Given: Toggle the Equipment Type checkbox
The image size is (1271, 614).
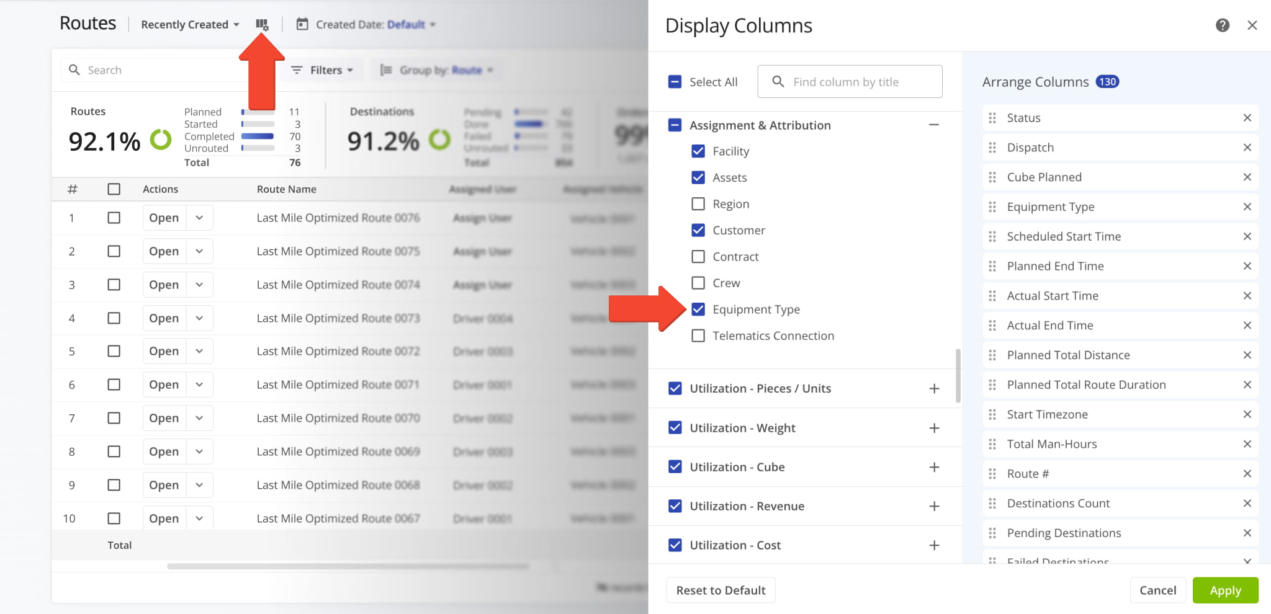Looking at the screenshot, I should point(698,309).
